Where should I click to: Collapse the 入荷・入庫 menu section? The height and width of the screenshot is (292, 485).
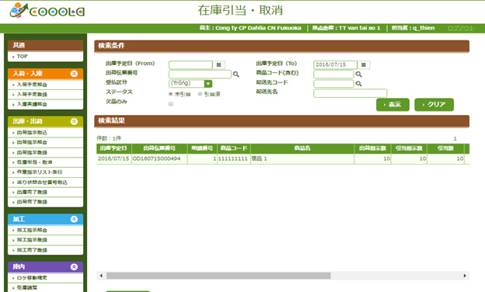point(74,74)
